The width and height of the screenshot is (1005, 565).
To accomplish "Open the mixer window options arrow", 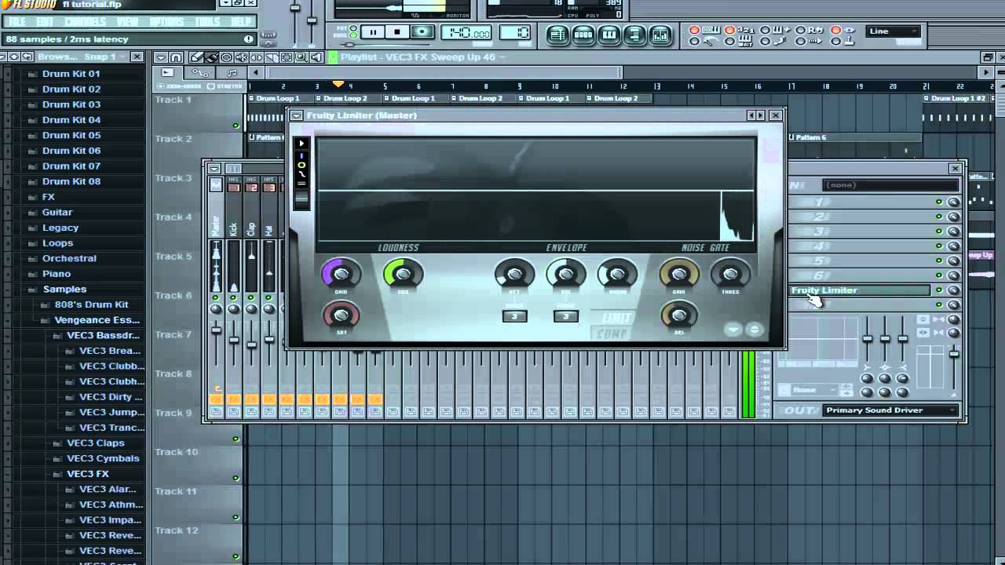I will click(214, 169).
